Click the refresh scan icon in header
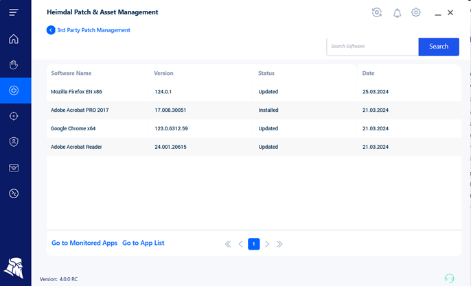The image size is (471, 286). pyautogui.click(x=377, y=12)
